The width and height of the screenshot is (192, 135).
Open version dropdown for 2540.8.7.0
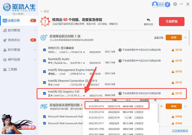point(84,74)
